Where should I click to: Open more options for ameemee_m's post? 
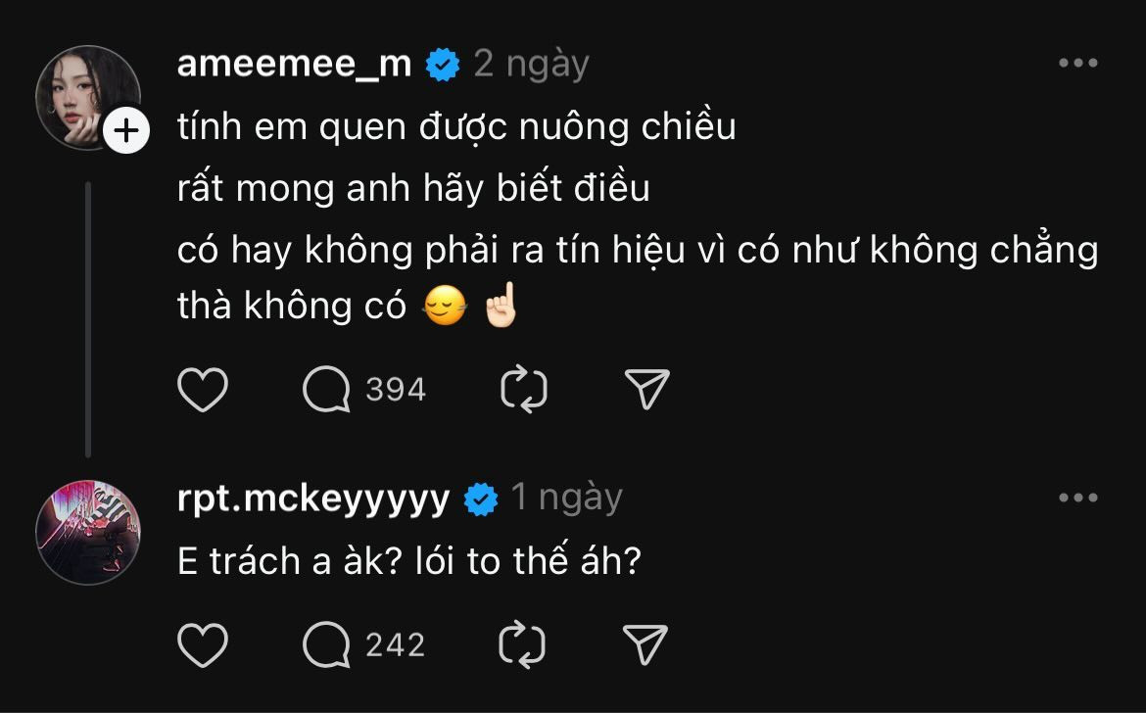click(x=1078, y=64)
